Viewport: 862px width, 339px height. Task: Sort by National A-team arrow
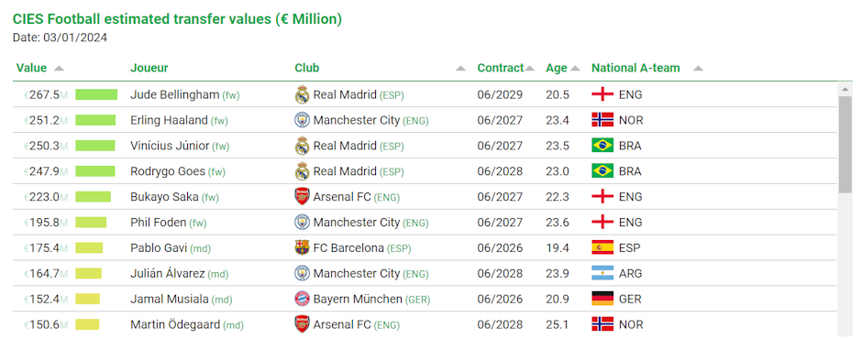pyautogui.click(x=698, y=69)
